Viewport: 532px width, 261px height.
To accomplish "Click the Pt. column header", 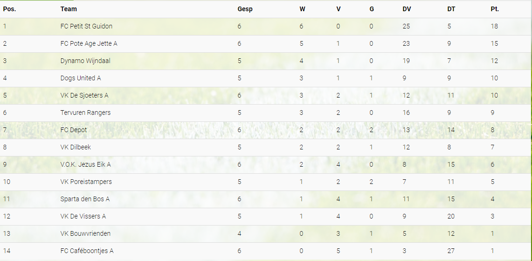I will [495, 9].
